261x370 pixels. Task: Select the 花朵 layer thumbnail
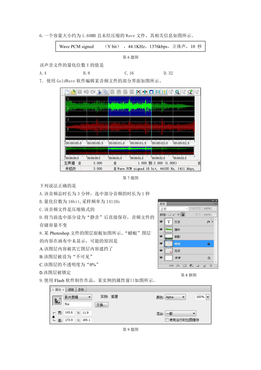click(168, 251)
